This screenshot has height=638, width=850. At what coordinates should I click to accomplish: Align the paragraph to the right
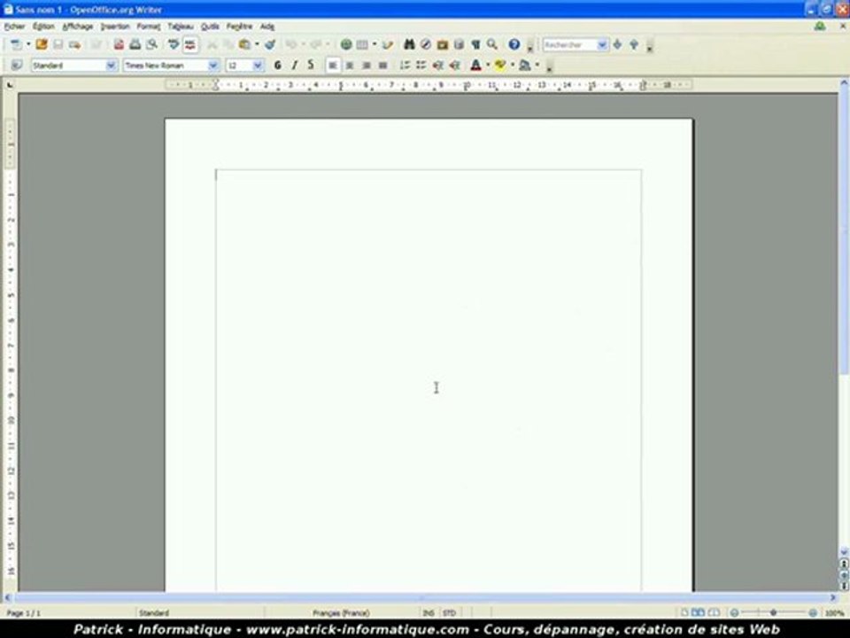(x=367, y=66)
